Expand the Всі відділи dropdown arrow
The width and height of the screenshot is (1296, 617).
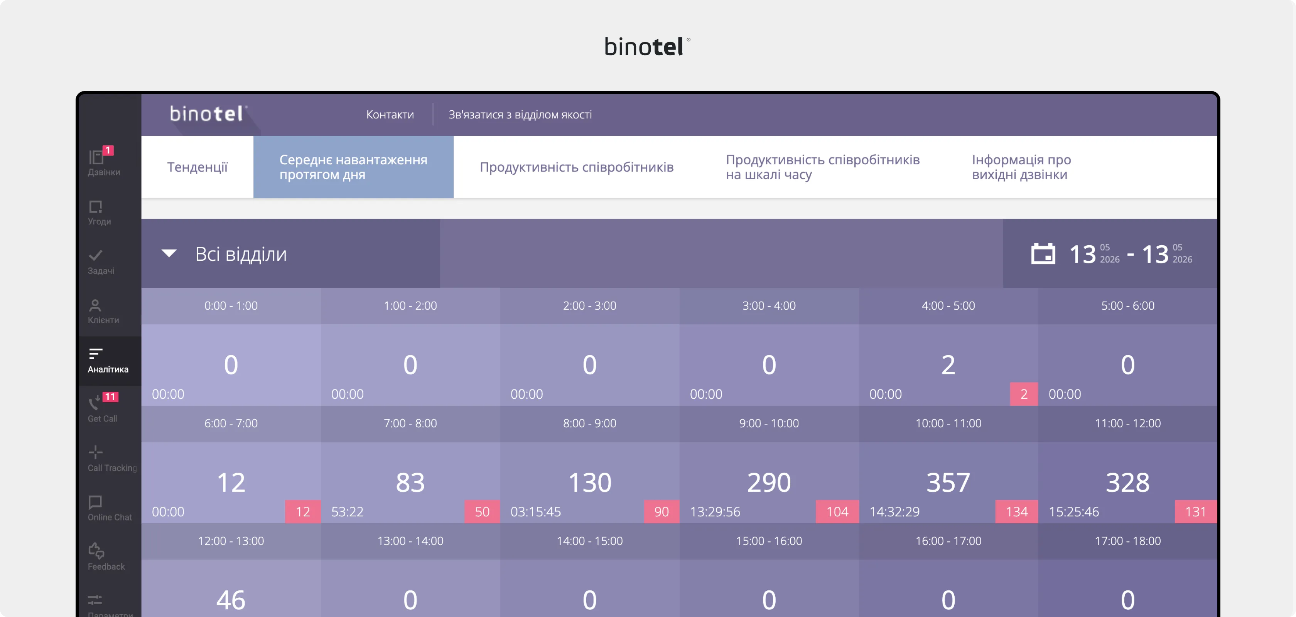pos(169,253)
